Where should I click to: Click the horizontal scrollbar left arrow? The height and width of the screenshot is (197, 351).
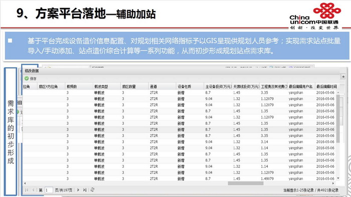tap(25, 183)
